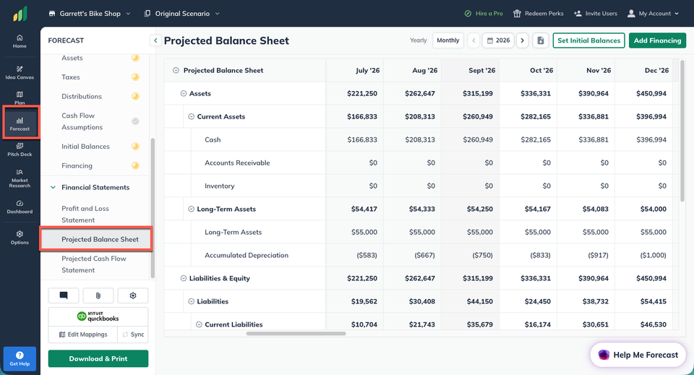The image size is (694, 375).
Task: Click the table horizontal scrollbar
Action: point(296,333)
